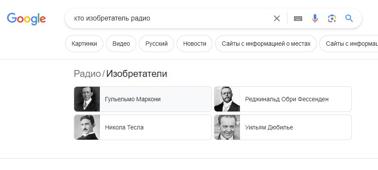Go to Google homepage via logo
This screenshot has width=378, height=170.
pyautogui.click(x=26, y=19)
